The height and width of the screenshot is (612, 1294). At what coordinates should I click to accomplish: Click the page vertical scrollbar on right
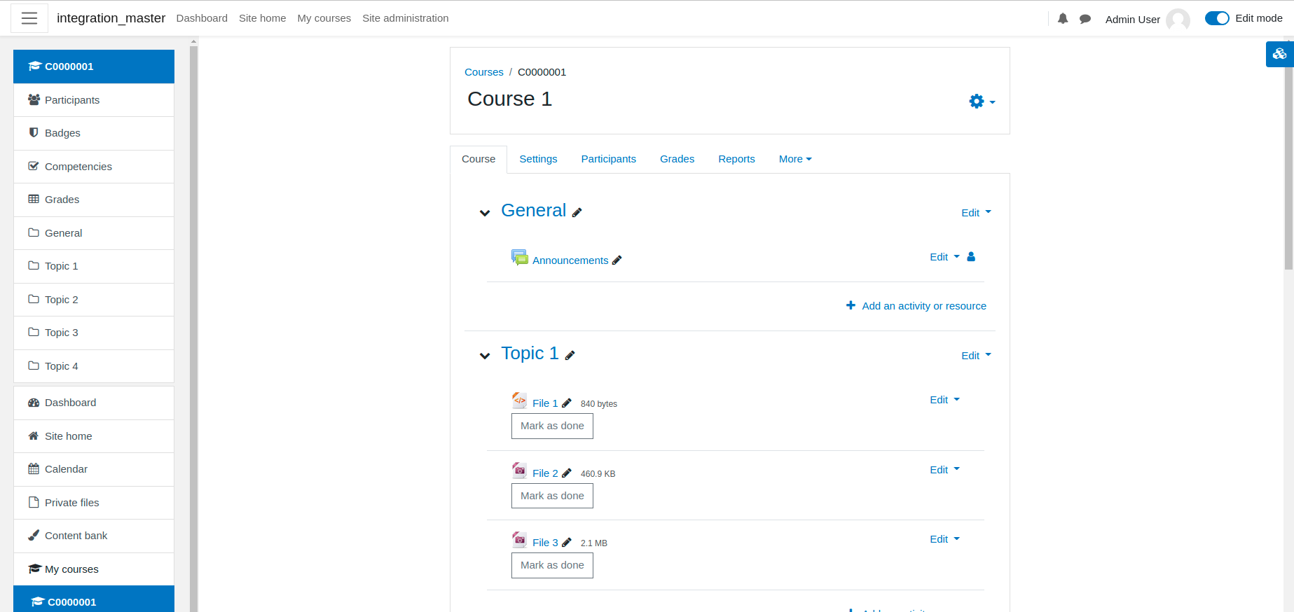pyautogui.click(x=1288, y=168)
